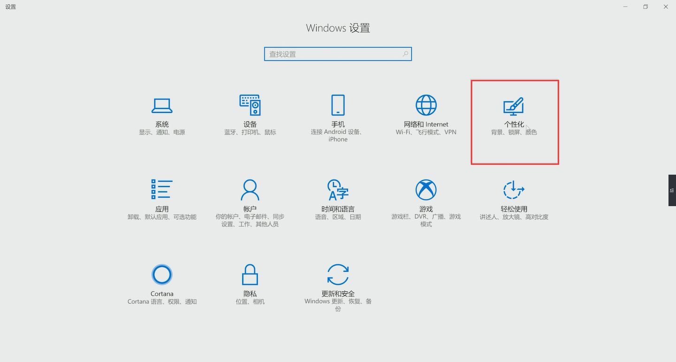Open the 更新和安全 refresh arrows icon
The height and width of the screenshot is (362, 676).
(338, 274)
